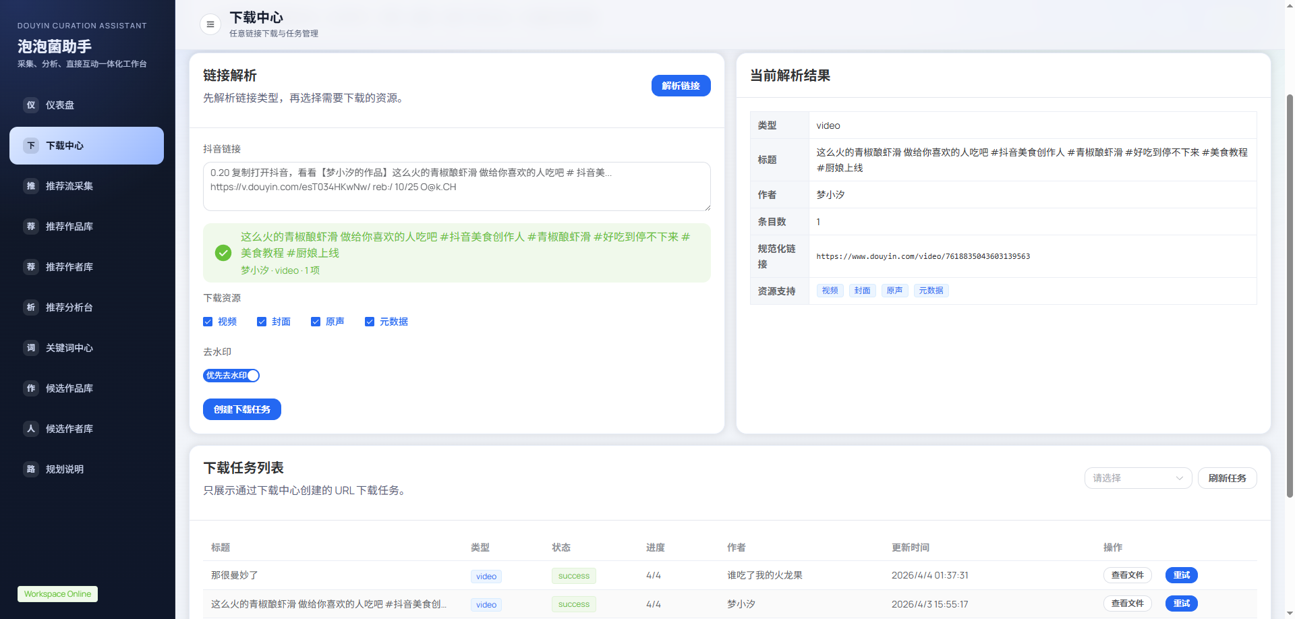Image resolution: width=1295 pixels, height=619 pixels.
Task: Click the 推 icon beside 推荐流采集
Action: (31, 186)
